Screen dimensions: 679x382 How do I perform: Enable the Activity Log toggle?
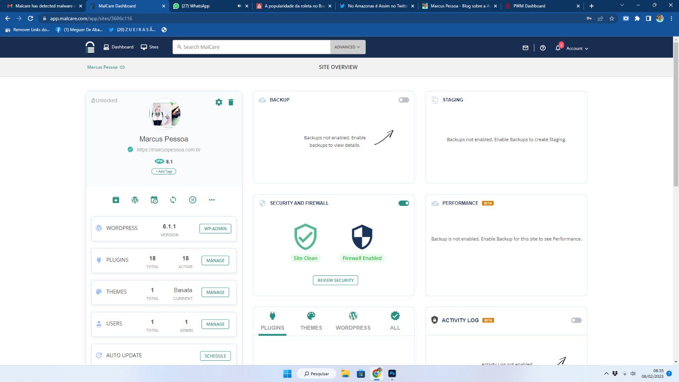(576, 320)
